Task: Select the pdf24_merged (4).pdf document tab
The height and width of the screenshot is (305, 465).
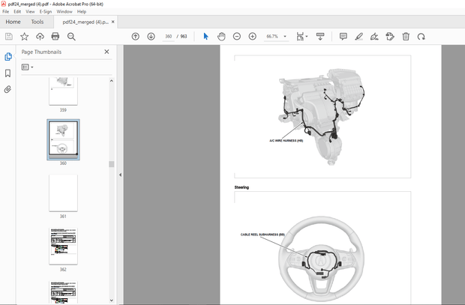Action: tap(85, 22)
